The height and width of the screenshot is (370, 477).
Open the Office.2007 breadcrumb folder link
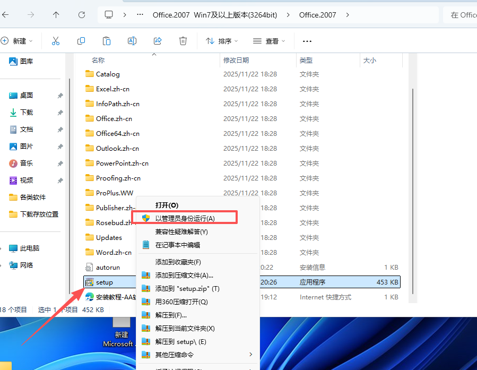click(317, 15)
